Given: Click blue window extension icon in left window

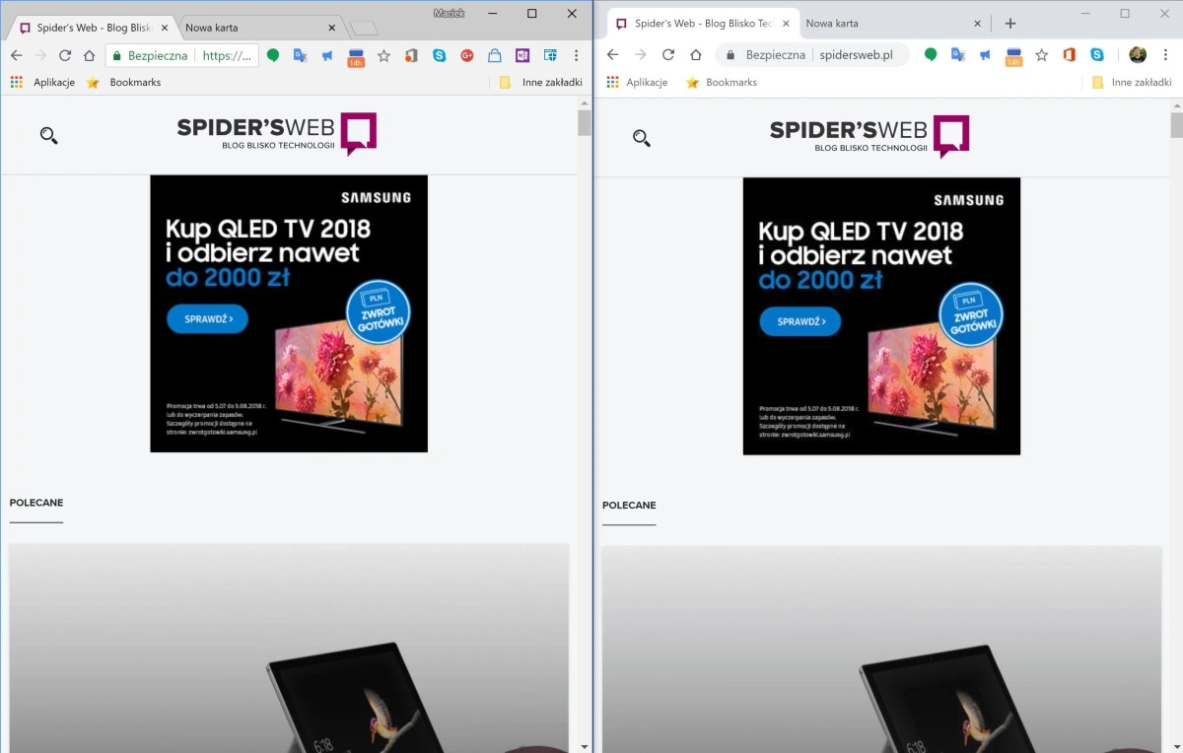Looking at the screenshot, I should click(x=550, y=56).
